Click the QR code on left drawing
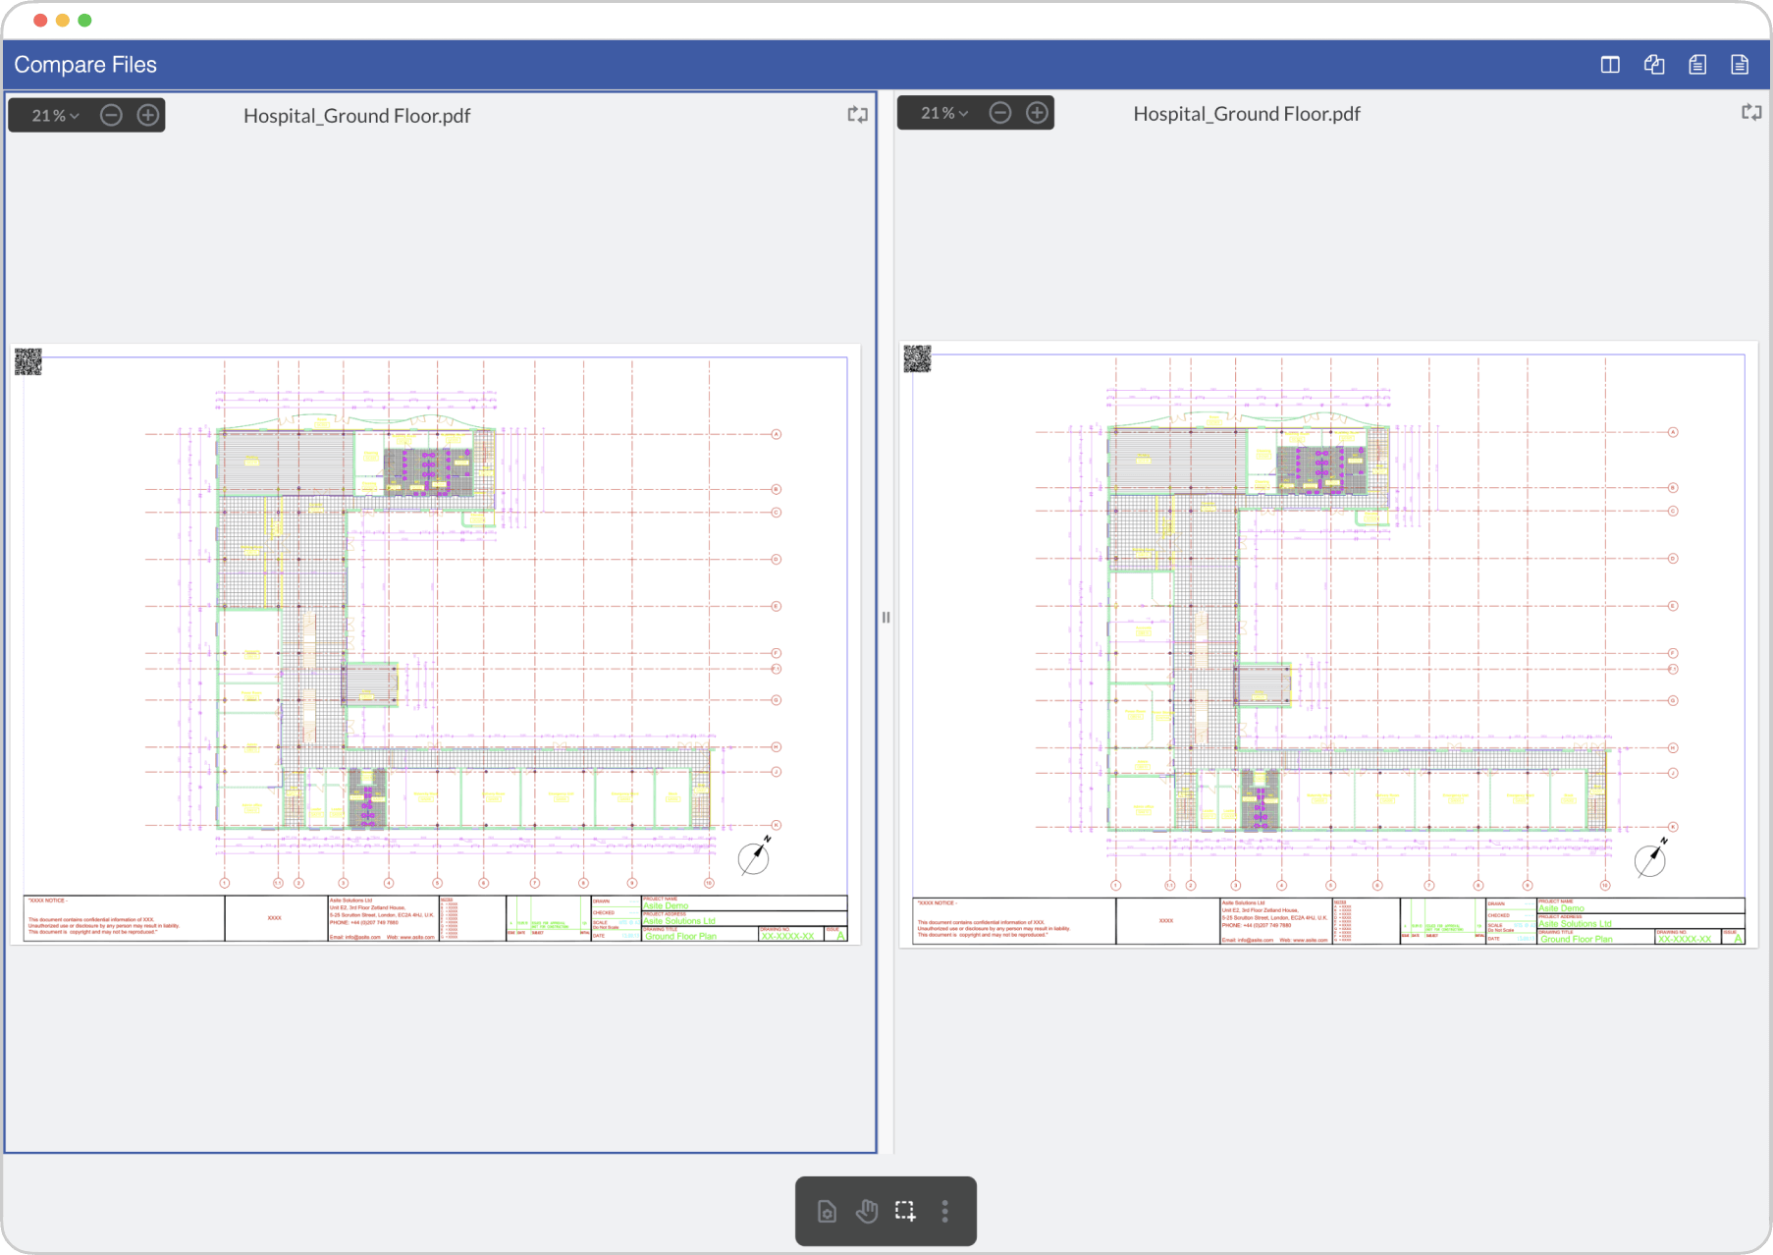The width and height of the screenshot is (1773, 1255). (x=28, y=361)
